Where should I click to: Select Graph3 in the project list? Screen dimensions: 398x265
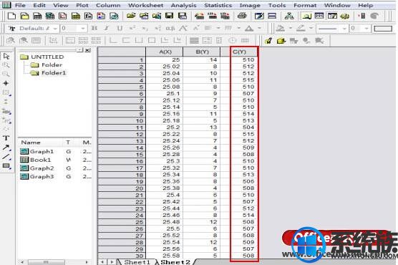(37, 176)
